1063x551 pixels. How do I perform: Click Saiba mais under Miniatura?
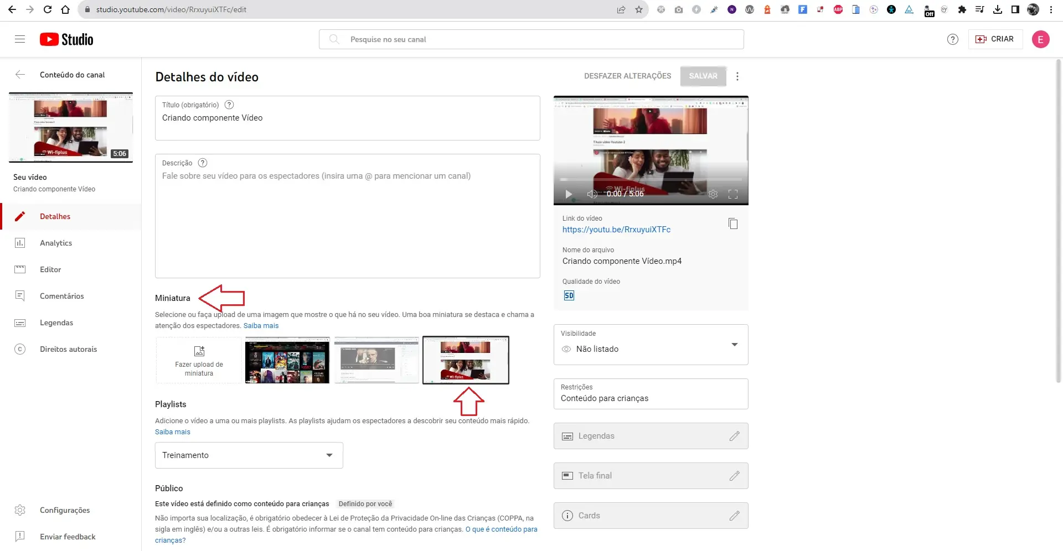[261, 326]
